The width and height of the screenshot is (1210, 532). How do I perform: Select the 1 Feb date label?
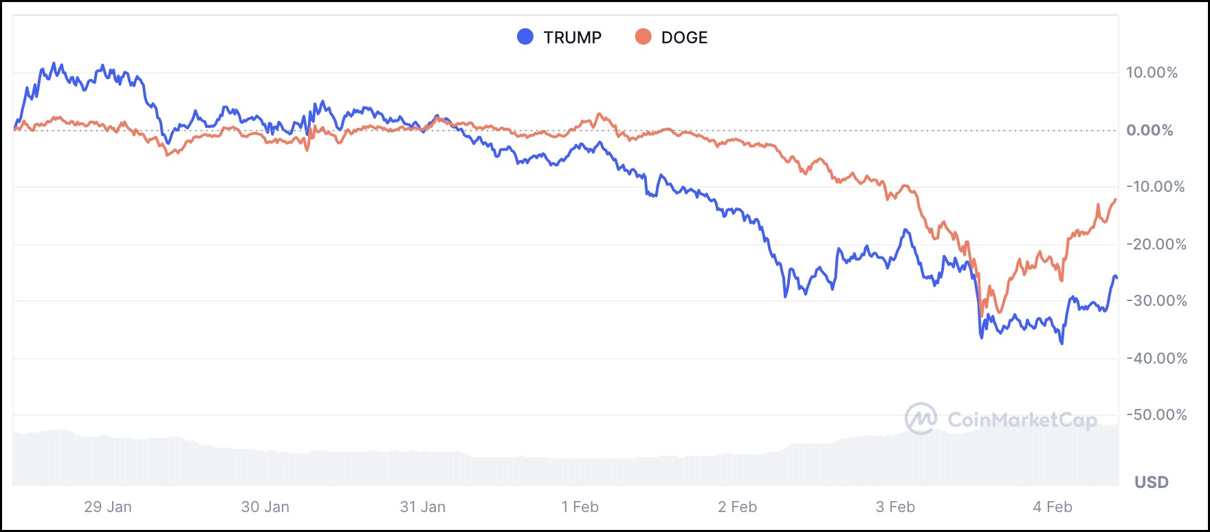580,507
